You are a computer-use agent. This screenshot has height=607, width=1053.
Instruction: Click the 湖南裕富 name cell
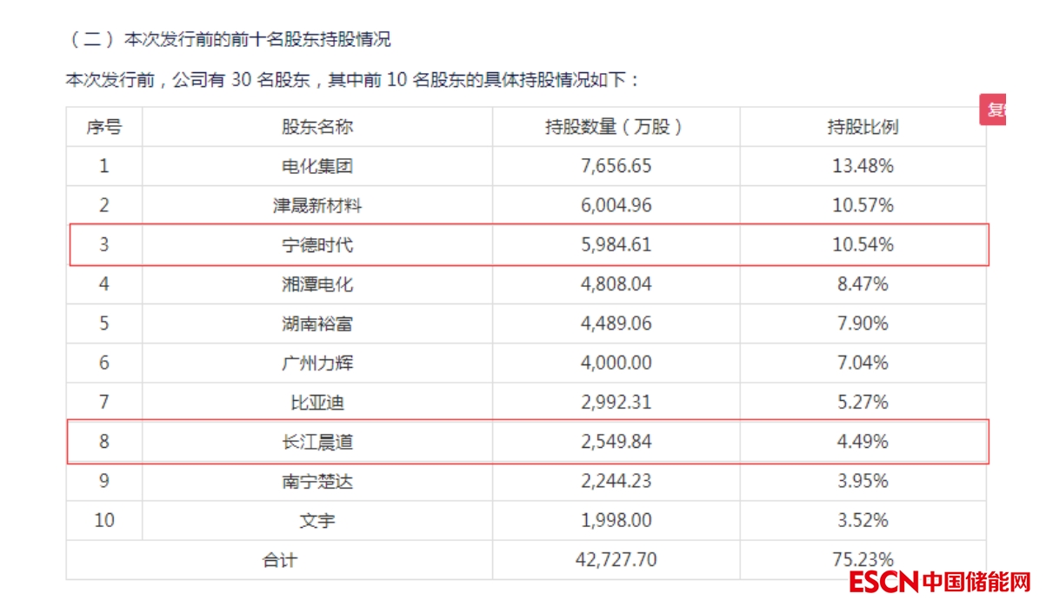(317, 324)
